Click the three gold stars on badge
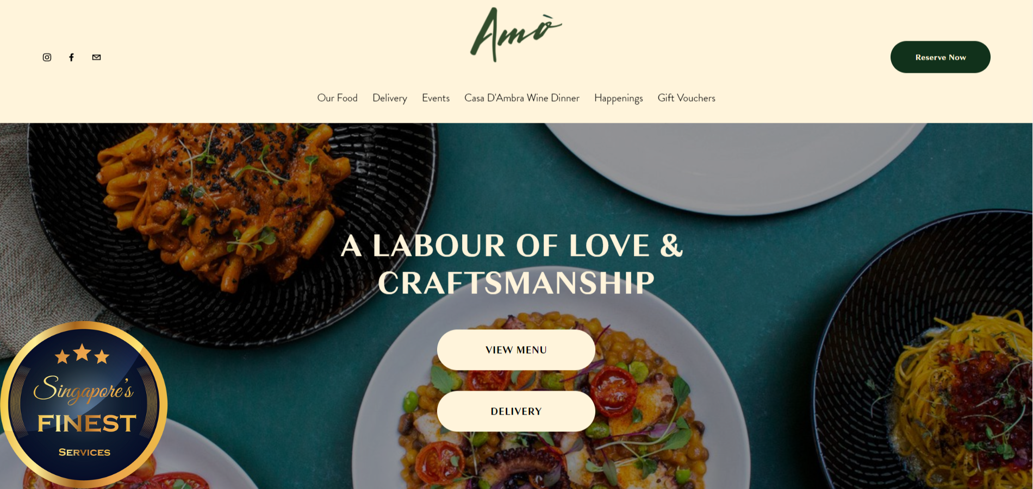The height and width of the screenshot is (489, 1033). 82,354
